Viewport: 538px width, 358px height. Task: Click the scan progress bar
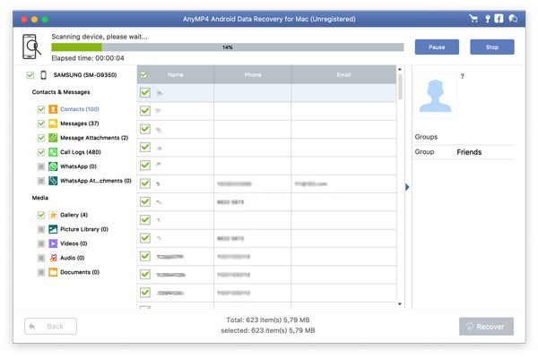pyautogui.click(x=226, y=47)
